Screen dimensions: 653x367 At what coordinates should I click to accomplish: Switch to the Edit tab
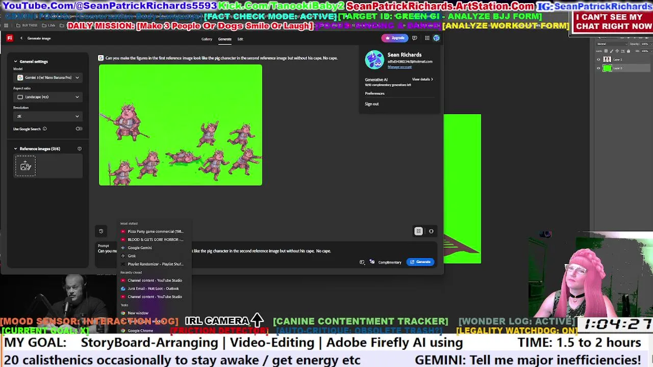point(240,39)
